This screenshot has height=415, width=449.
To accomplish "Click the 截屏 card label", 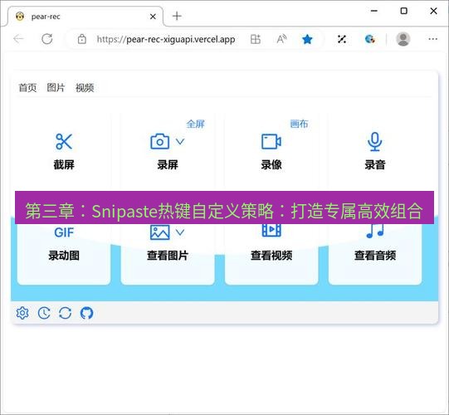I will [64, 164].
